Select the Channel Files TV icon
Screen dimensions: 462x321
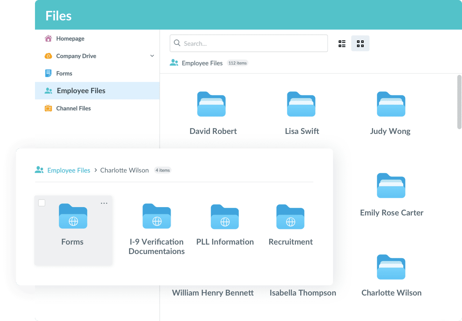(x=48, y=108)
